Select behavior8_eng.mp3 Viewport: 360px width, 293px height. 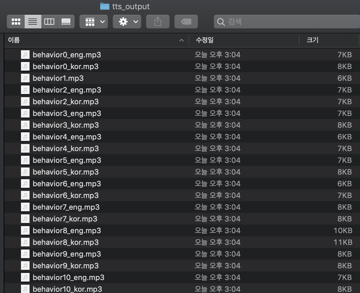coord(182,230)
